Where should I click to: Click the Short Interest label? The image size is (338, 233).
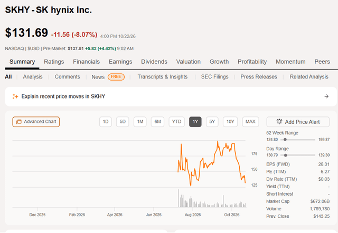coord(279,194)
